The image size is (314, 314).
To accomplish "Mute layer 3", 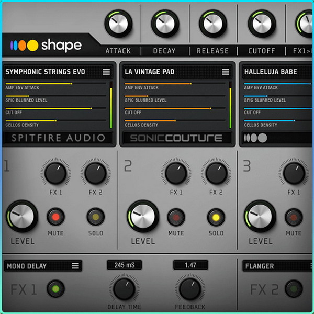I will click(294, 218).
